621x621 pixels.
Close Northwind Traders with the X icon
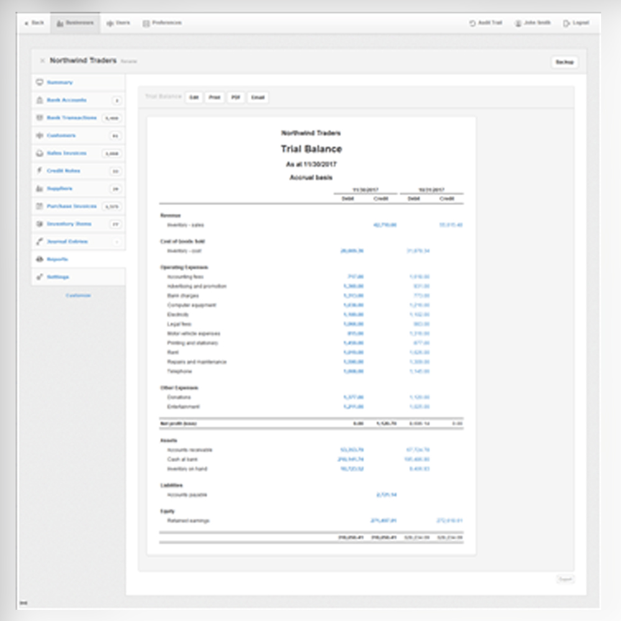42,61
